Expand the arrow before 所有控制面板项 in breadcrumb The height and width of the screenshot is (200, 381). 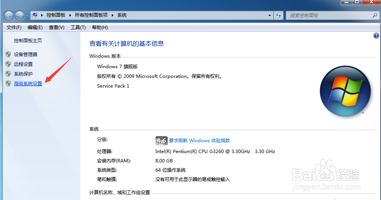click(x=70, y=15)
